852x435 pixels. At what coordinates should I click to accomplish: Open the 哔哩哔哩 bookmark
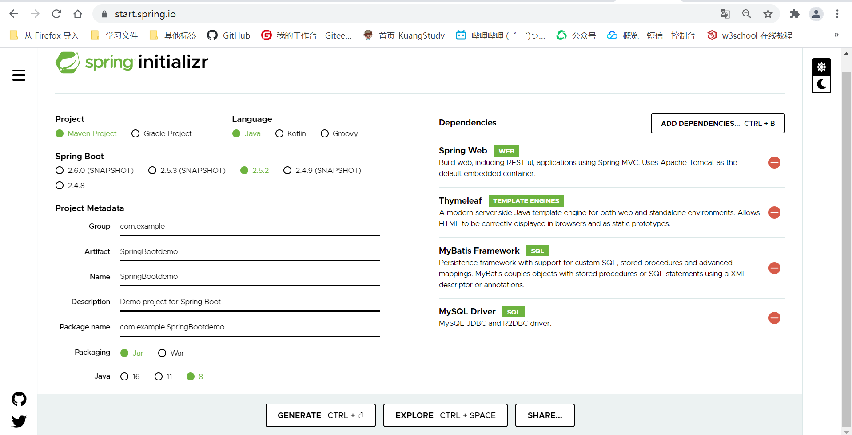pos(501,35)
